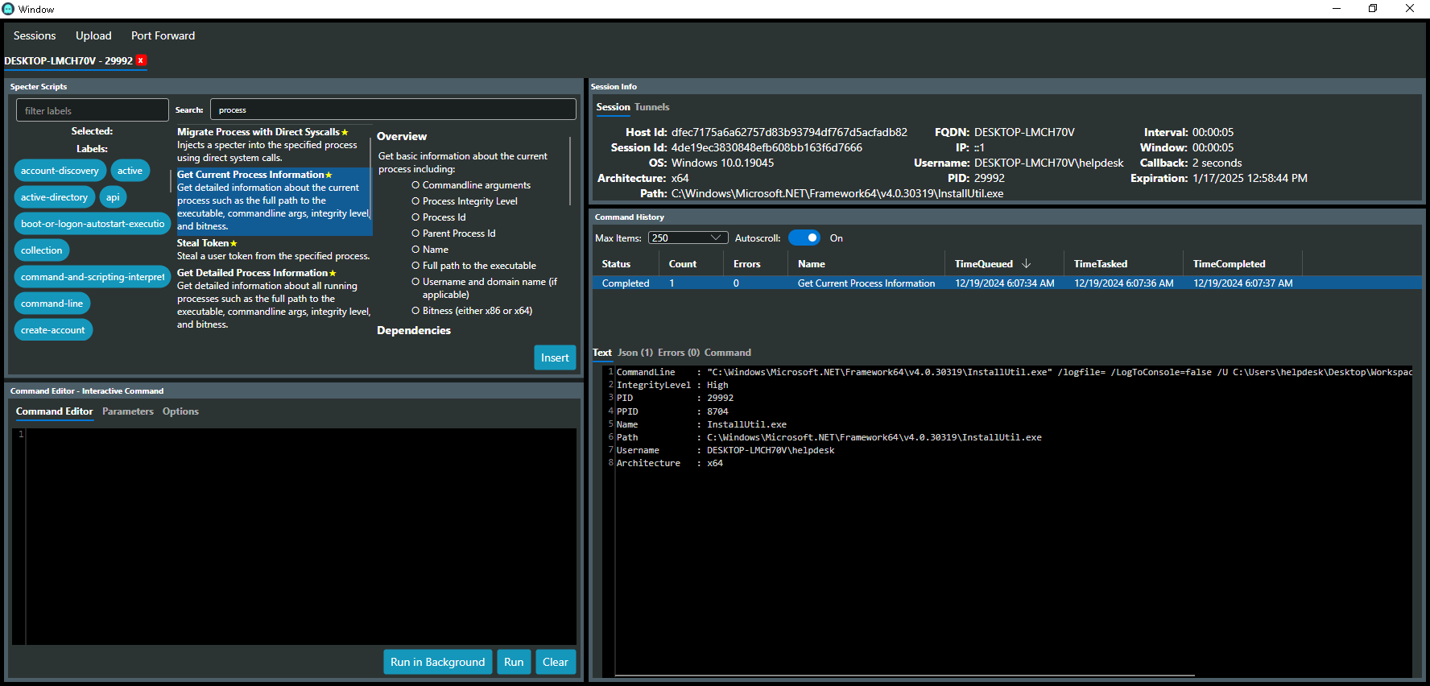This screenshot has width=1430, height=686.
Task: Sort command history by Status column
Action: [616, 264]
